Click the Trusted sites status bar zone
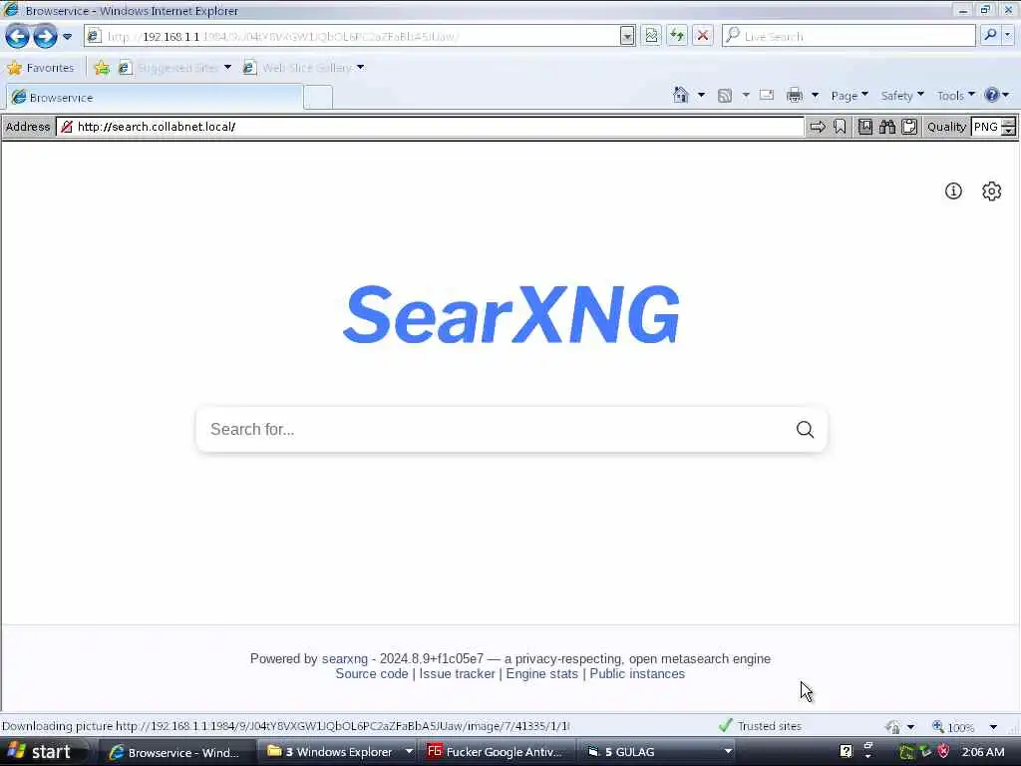This screenshot has width=1021, height=766. click(760, 726)
